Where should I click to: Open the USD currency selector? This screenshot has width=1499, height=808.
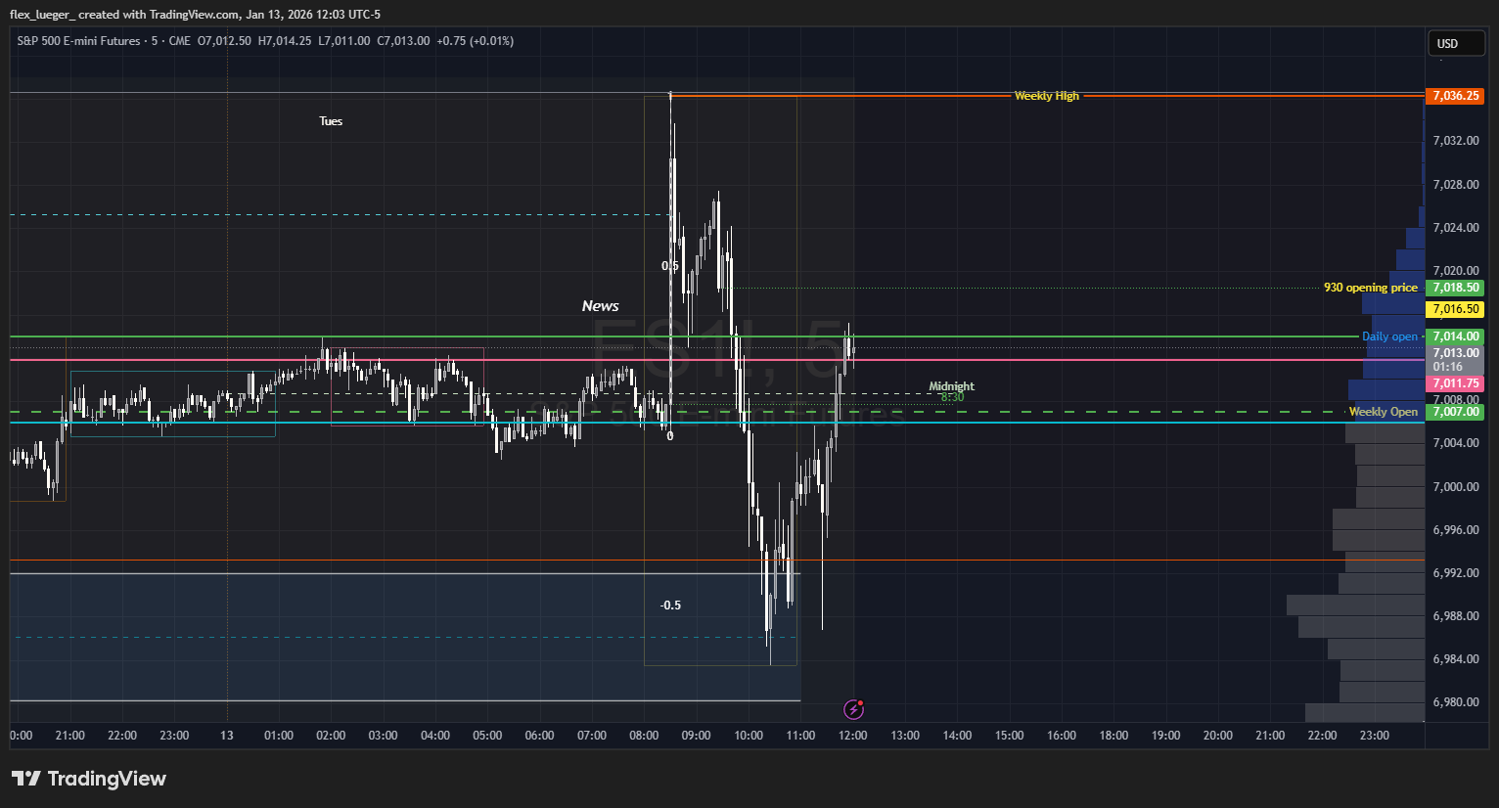pyautogui.click(x=1455, y=43)
